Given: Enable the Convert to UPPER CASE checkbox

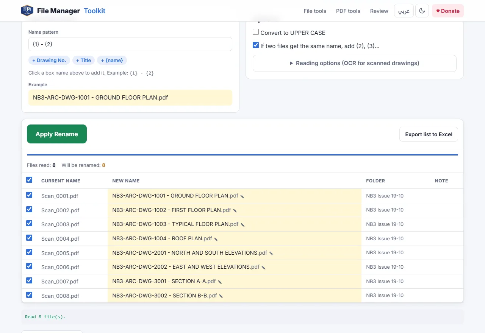Looking at the screenshot, I should pos(256,32).
